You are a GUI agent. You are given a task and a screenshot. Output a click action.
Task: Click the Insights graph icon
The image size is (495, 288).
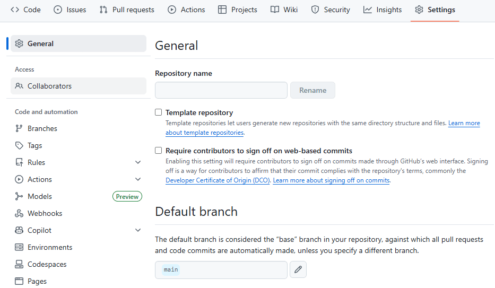coord(368,10)
